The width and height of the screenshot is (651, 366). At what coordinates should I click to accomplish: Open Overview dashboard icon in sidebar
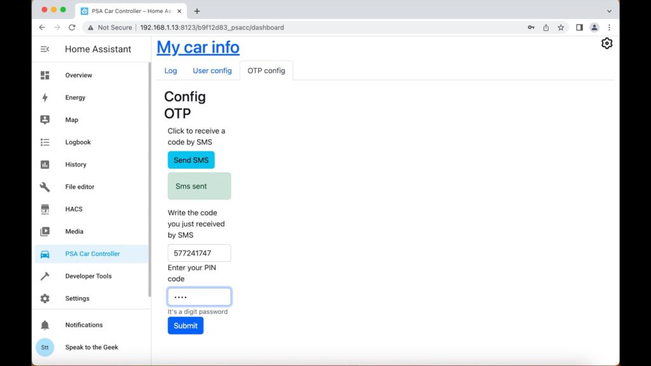(x=45, y=75)
